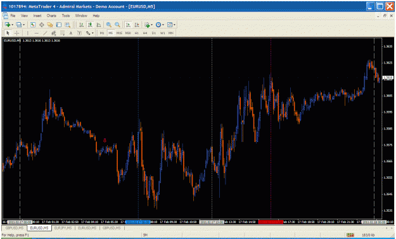The width and height of the screenshot is (396, 239).
Task: Open the Insert menu
Action: 37,16
